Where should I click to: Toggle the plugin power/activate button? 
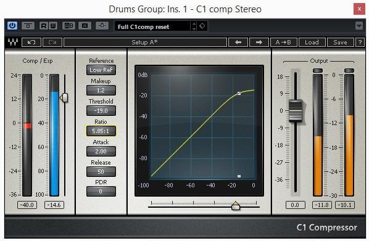click(x=12, y=26)
